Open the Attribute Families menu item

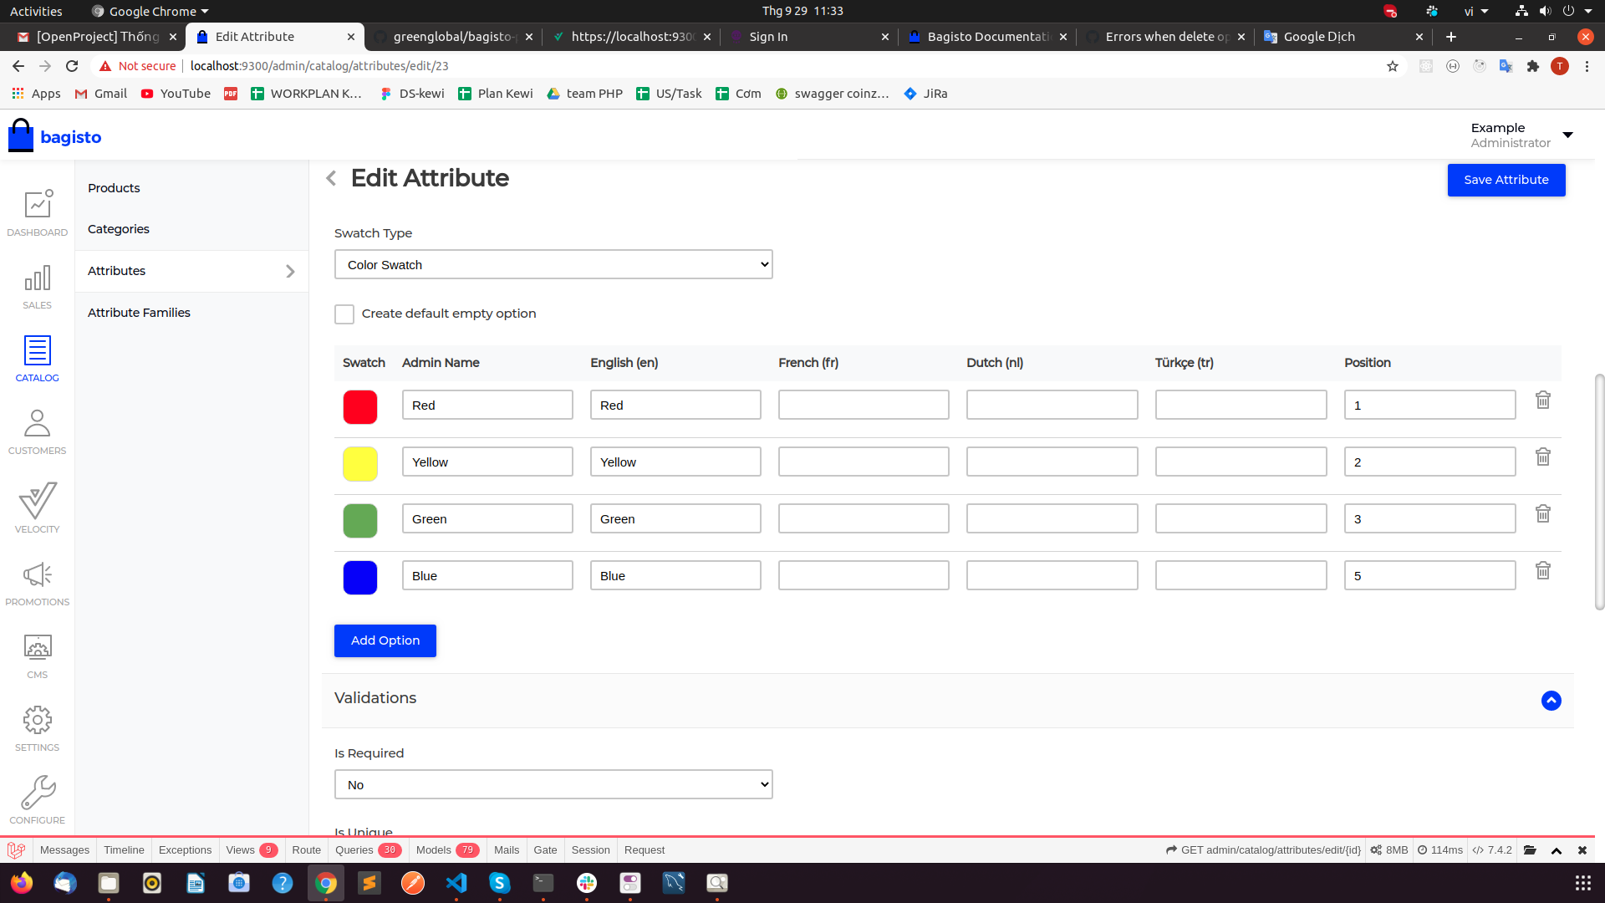tap(139, 313)
